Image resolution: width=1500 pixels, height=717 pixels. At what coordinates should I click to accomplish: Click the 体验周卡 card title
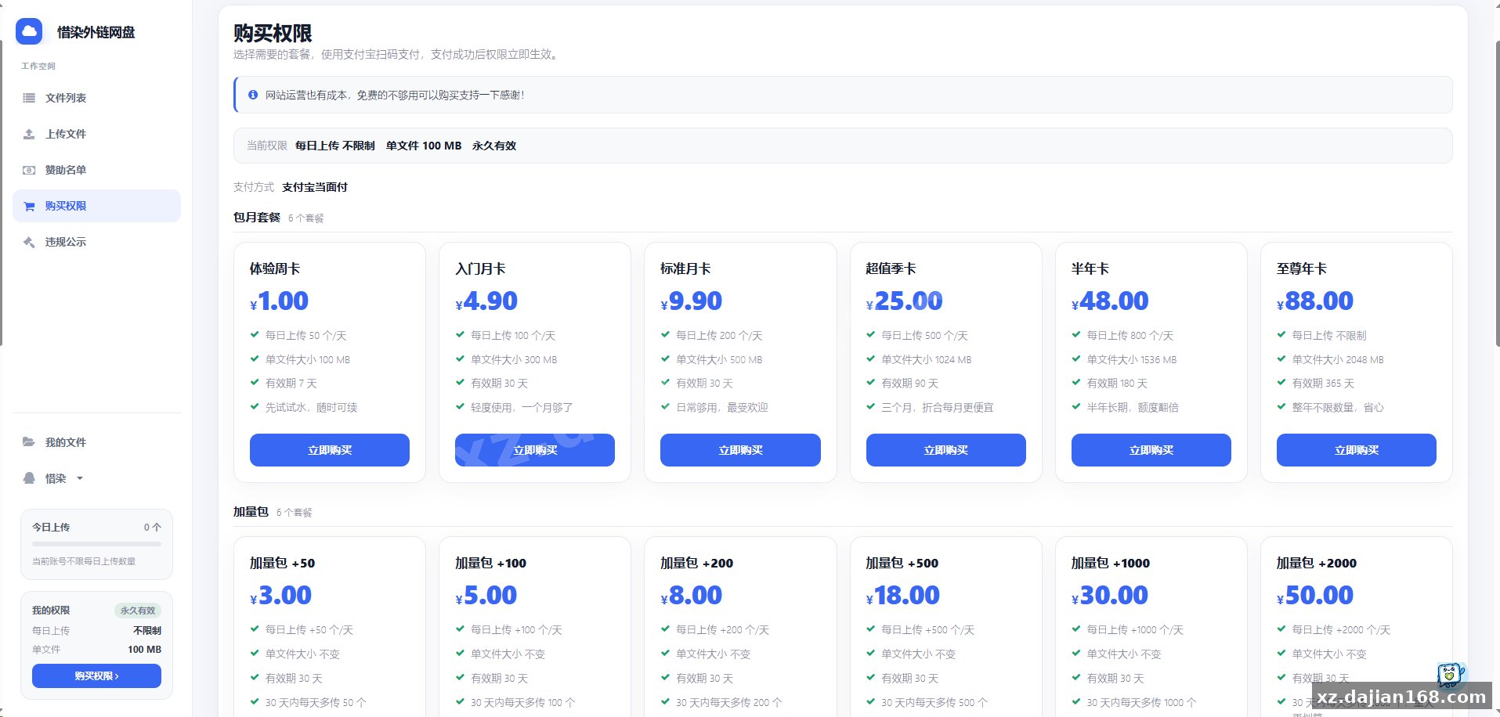point(275,268)
